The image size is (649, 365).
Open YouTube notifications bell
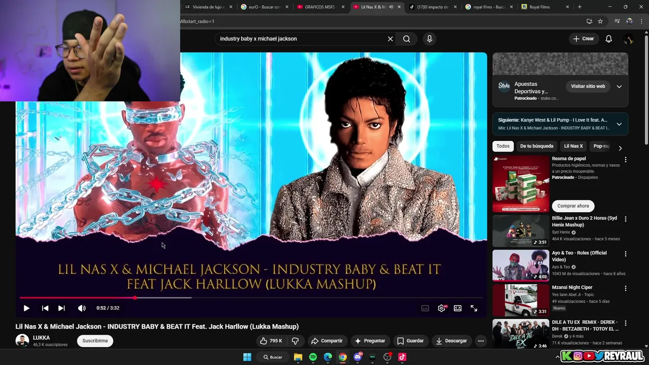(609, 39)
